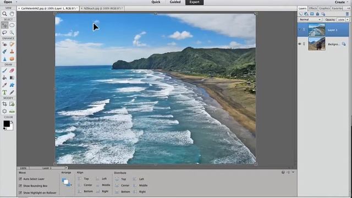352x198 pixels.
Task: Click the black foreground color swatch
Action: [6, 123]
